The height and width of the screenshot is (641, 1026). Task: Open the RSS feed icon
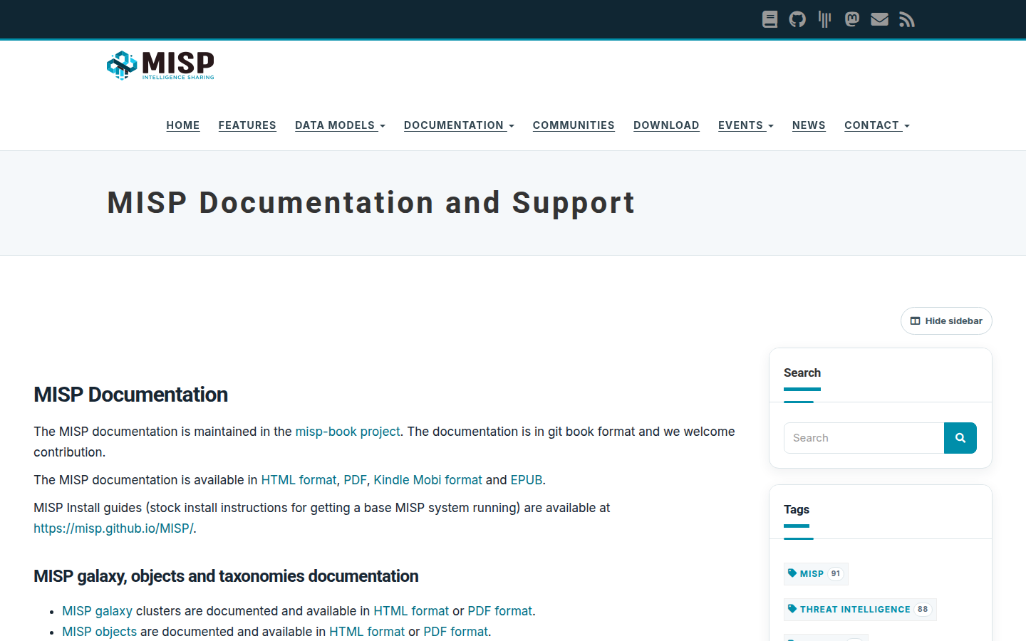pyautogui.click(x=907, y=19)
